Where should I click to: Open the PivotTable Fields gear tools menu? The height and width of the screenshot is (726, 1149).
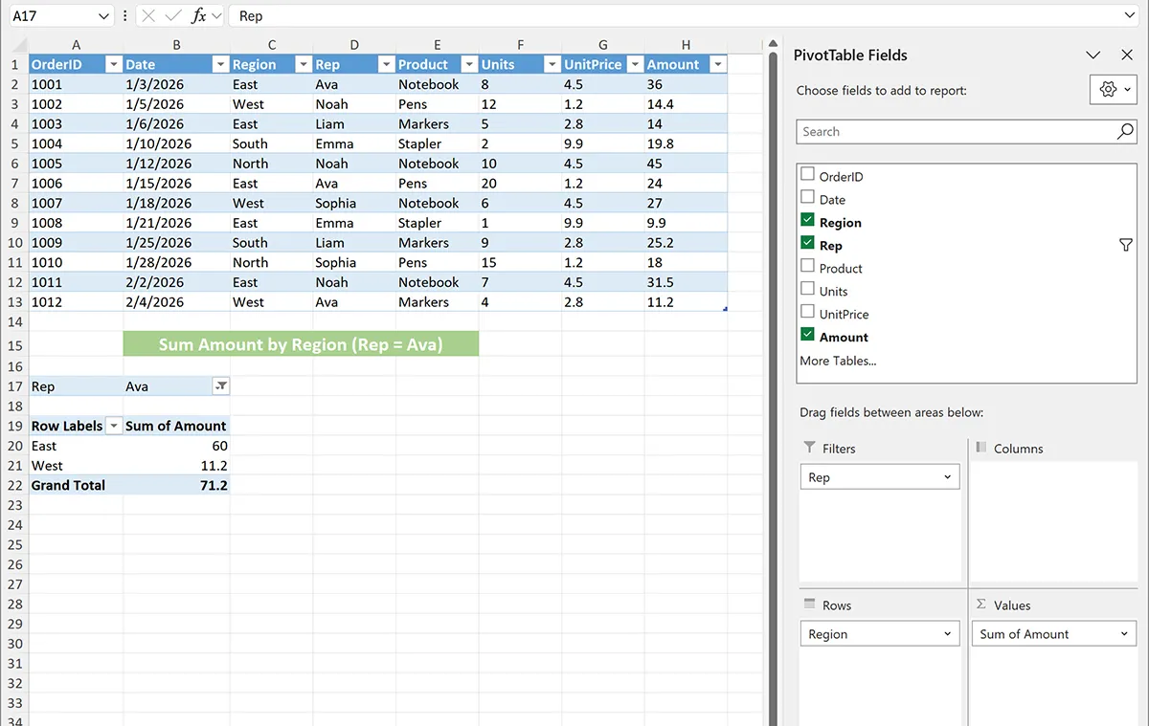pos(1114,89)
